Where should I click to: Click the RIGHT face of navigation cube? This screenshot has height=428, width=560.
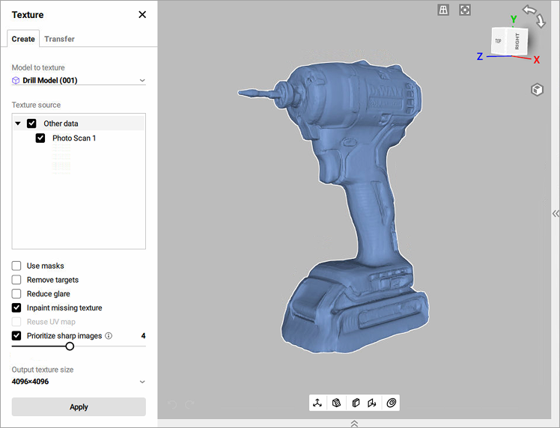click(517, 41)
